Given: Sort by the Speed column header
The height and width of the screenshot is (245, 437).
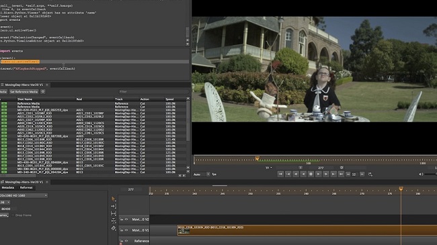Looking at the screenshot, I should click(x=169, y=99).
